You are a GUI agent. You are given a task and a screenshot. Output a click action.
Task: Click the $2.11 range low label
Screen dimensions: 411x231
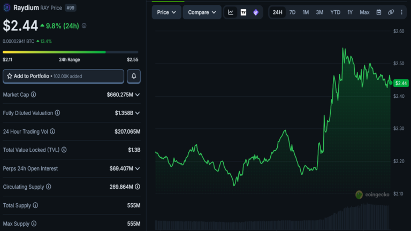point(7,60)
